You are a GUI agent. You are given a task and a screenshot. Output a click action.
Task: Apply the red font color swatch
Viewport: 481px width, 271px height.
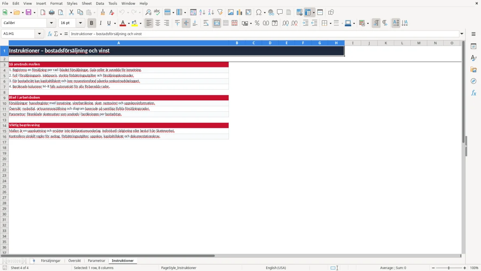[x=123, y=23]
